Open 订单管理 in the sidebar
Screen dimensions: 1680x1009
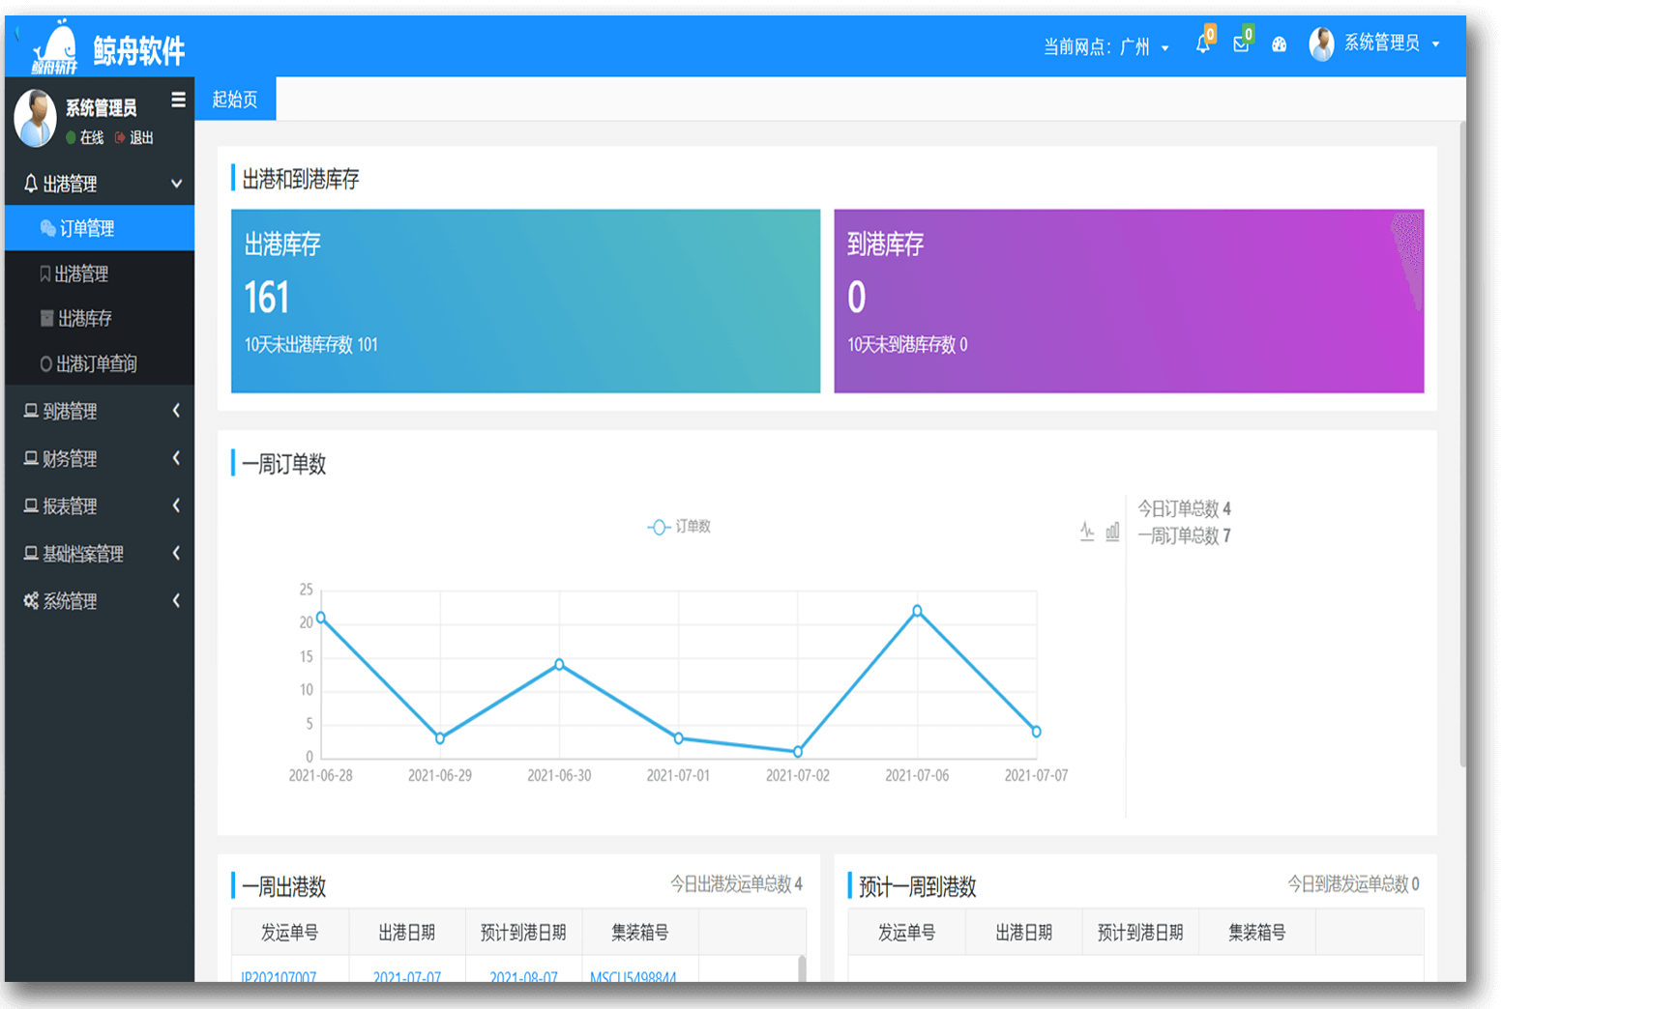coord(87,228)
